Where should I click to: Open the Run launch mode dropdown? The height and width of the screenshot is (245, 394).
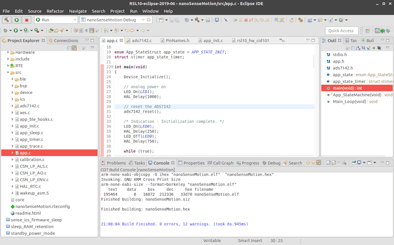pos(74,20)
